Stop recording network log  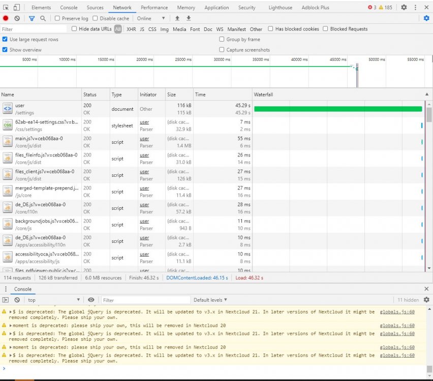[6, 18]
